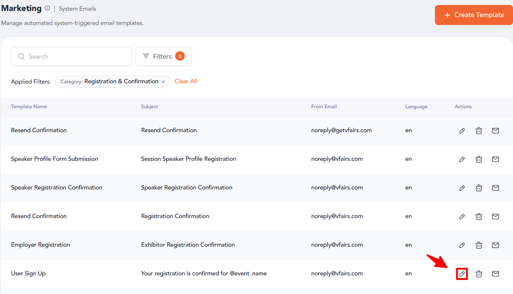The height and width of the screenshot is (294, 513).
Task: Delete Speaker Profile Form Submission template
Action: point(479,159)
